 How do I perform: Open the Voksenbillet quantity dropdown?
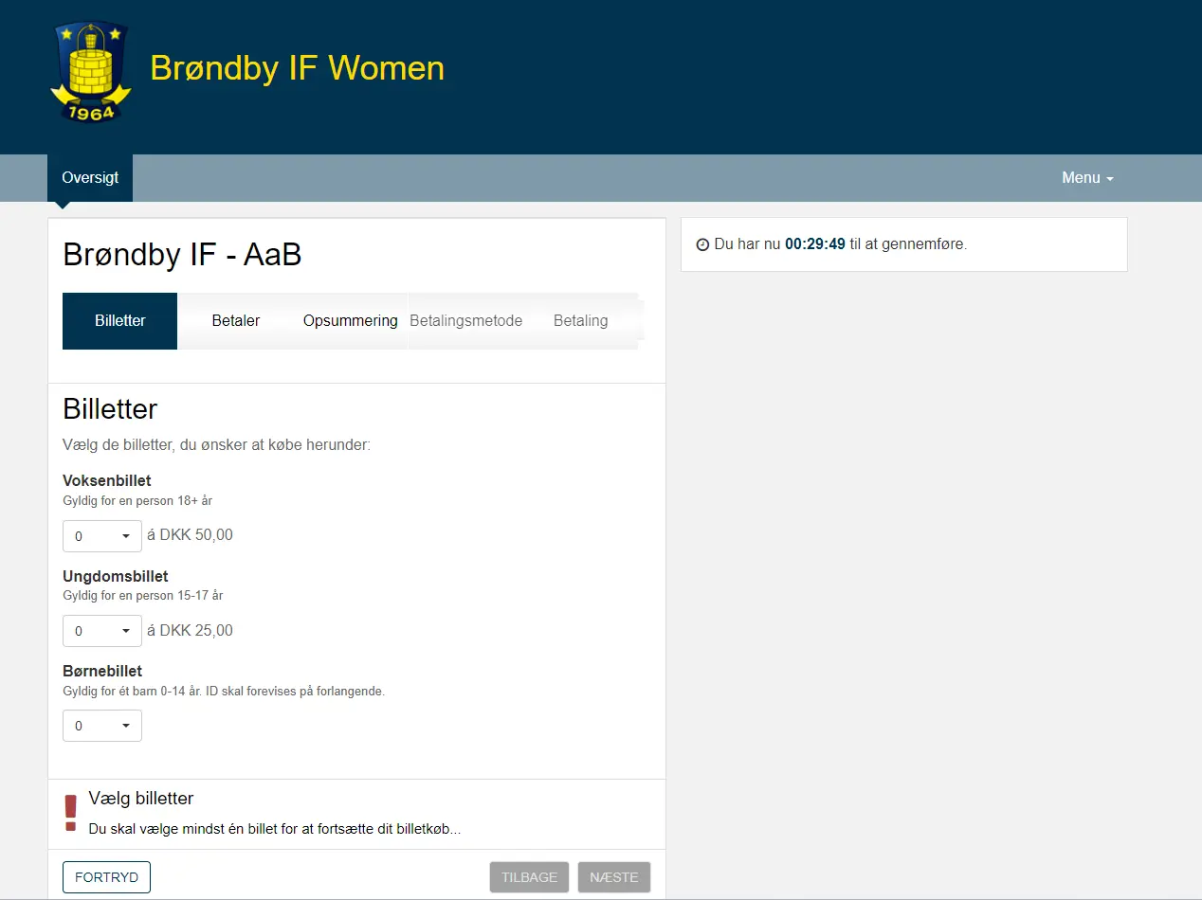(x=102, y=536)
